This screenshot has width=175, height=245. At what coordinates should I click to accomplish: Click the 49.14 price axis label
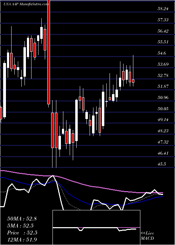tap(163, 120)
